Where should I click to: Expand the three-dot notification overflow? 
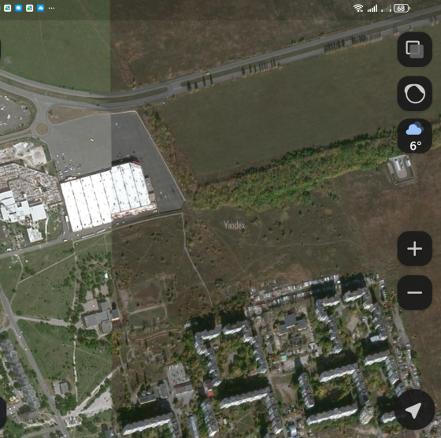point(51,8)
